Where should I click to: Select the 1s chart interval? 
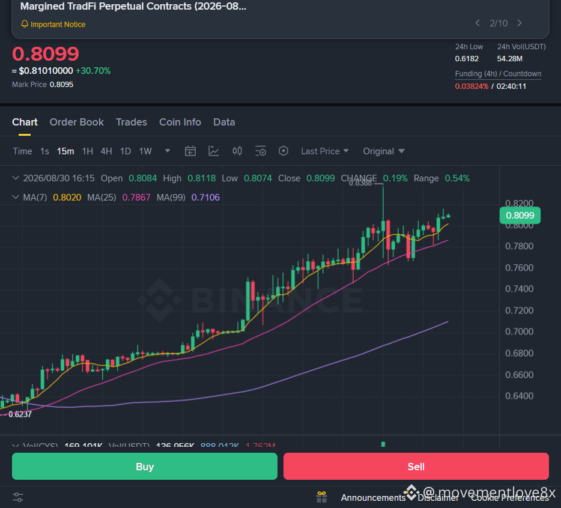(44, 151)
